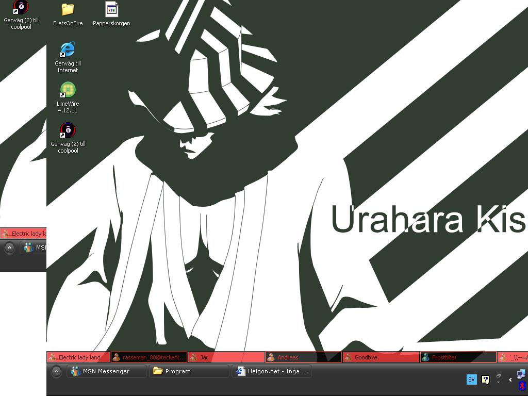
Task: Launch the Genväg till Internet shortcut
Action: [x=68, y=58]
